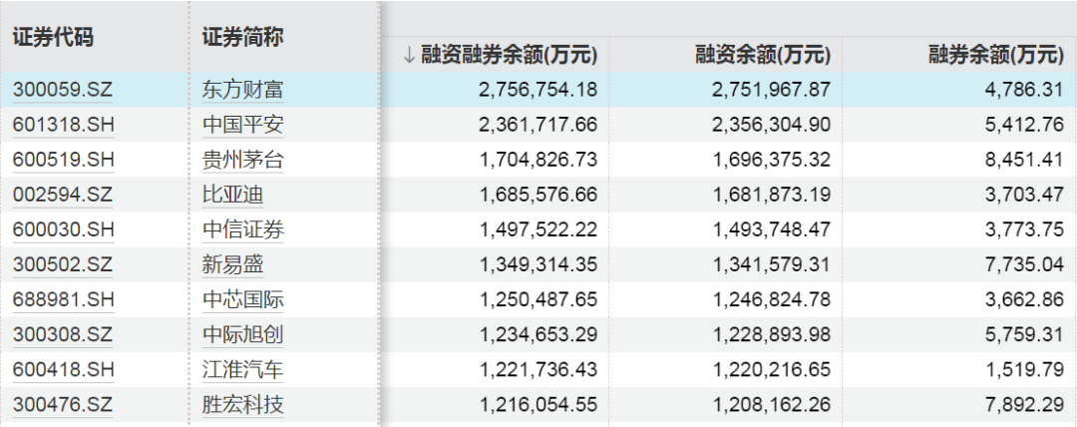Click the 中芯国际 stock name

point(243,299)
